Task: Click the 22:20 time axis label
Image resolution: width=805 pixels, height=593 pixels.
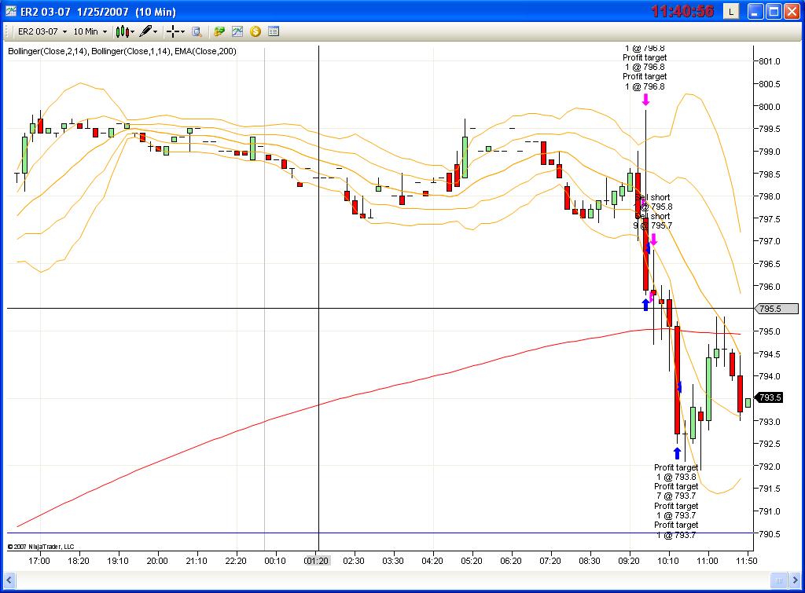Action: coord(236,562)
